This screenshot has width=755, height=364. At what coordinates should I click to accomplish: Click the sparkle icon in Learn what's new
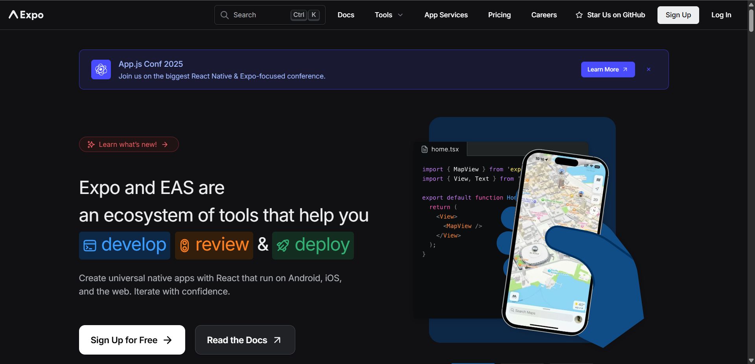pos(91,145)
